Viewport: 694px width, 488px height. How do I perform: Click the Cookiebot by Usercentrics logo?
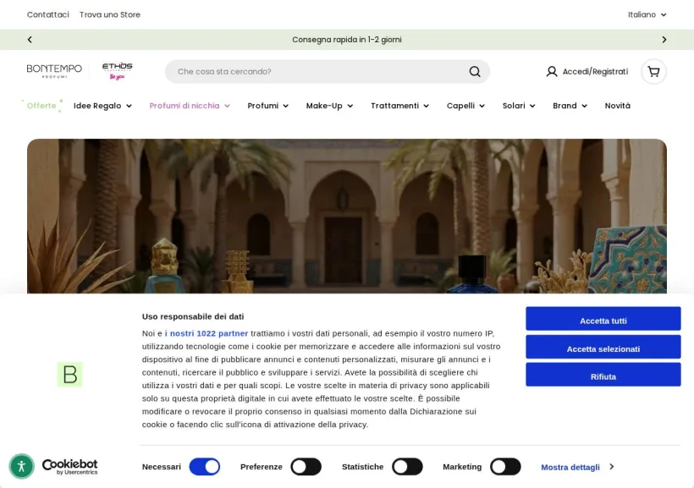click(69, 466)
